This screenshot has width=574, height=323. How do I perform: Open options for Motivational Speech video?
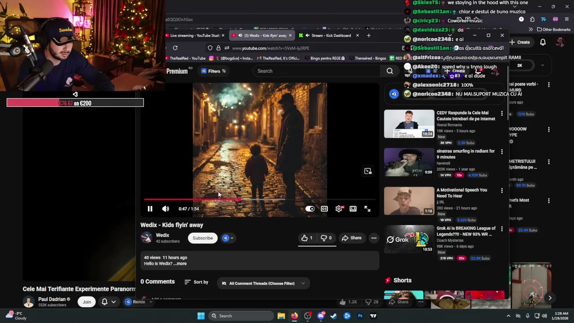[x=502, y=191]
